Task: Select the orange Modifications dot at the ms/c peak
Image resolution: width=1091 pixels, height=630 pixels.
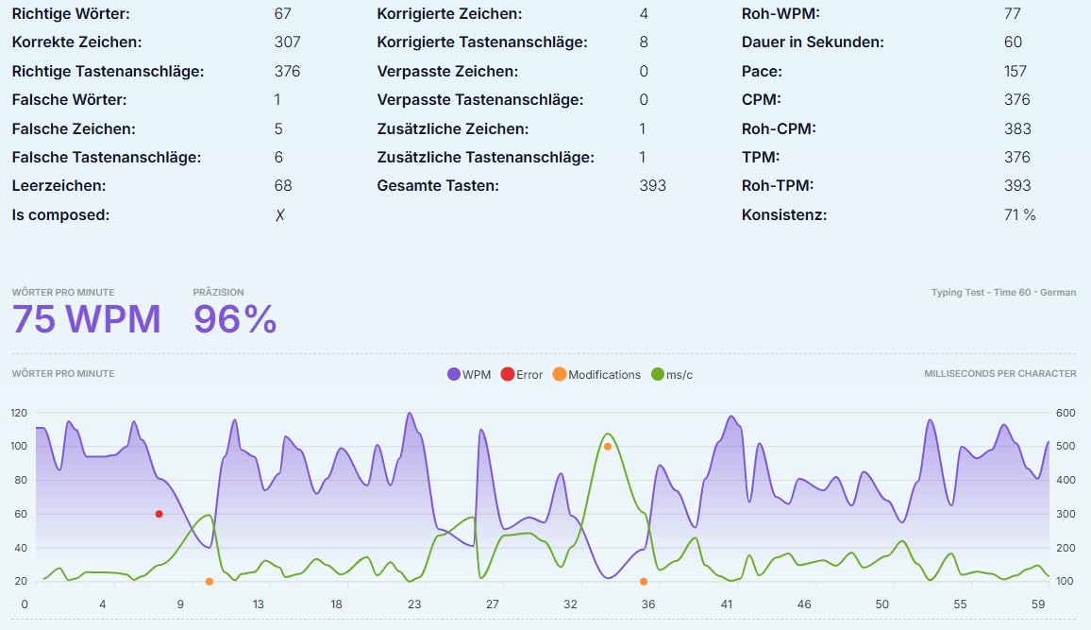Action: click(608, 447)
